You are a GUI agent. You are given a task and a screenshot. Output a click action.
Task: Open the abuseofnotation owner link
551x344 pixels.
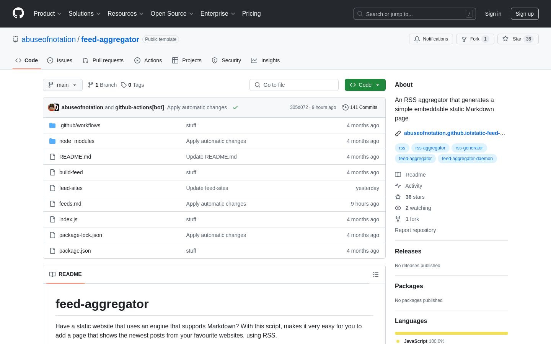pos(49,39)
